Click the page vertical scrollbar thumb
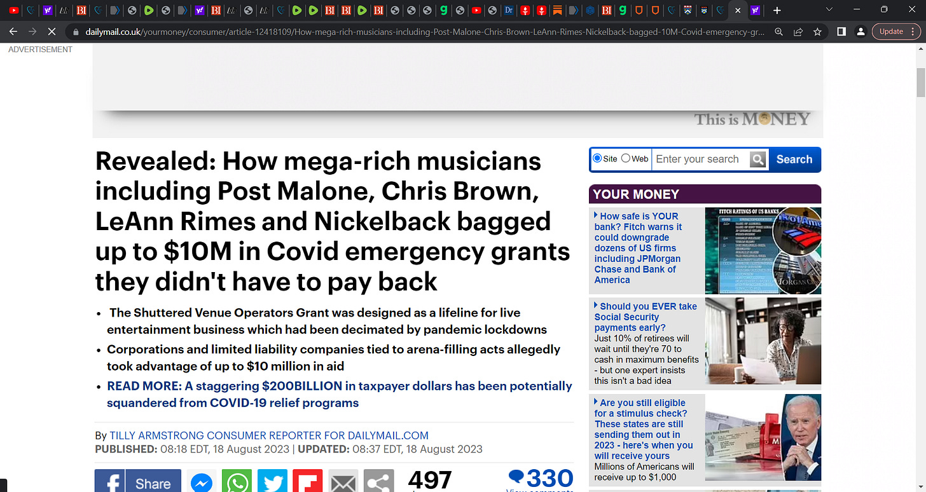The height and width of the screenshot is (492, 926). pyautogui.click(x=920, y=82)
